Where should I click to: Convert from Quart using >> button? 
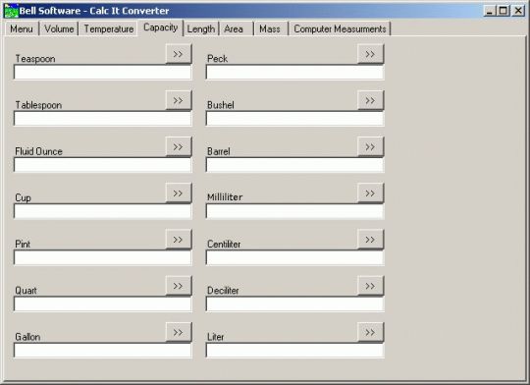pyautogui.click(x=179, y=286)
